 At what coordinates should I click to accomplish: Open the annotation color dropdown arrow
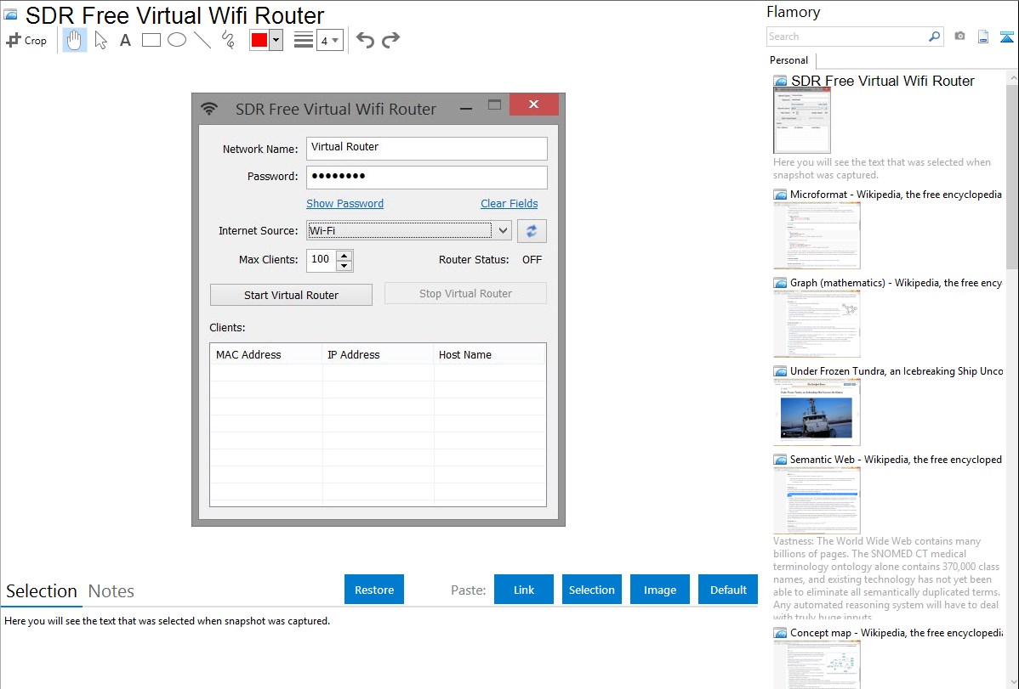coord(276,40)
